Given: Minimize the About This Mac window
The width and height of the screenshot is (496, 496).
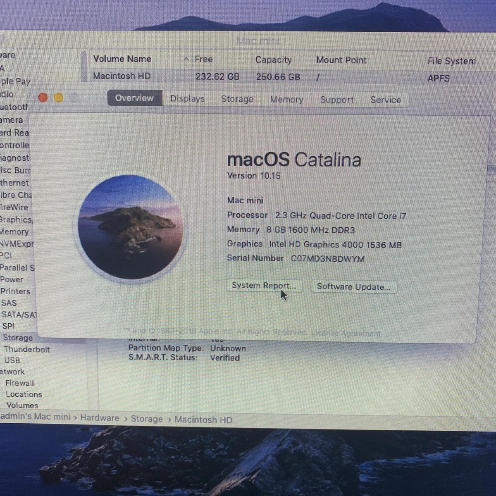Looking at the screenshot, I should point(59,98).
